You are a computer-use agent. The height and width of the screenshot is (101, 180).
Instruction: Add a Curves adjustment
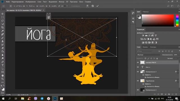(x=149, y=36)
